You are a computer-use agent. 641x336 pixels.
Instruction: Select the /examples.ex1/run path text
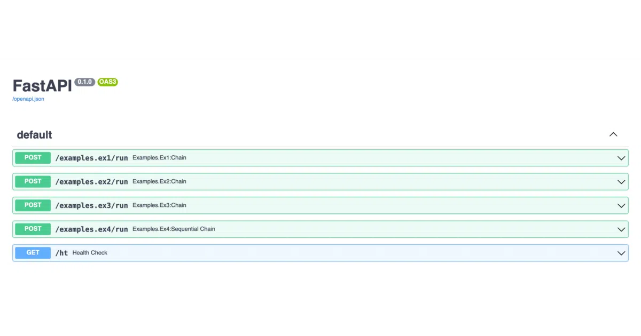click(x=92, y=158)
